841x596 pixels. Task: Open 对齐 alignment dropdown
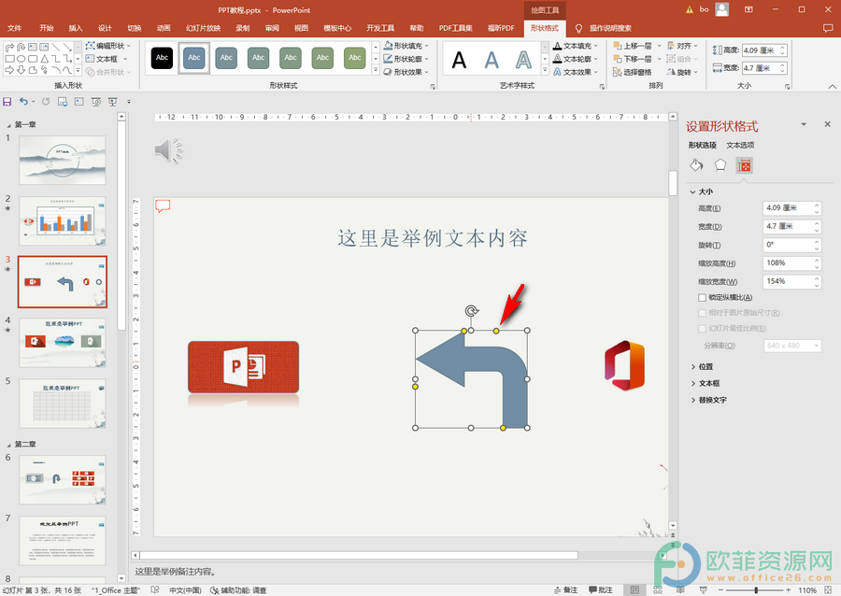[x=682, y=46]
